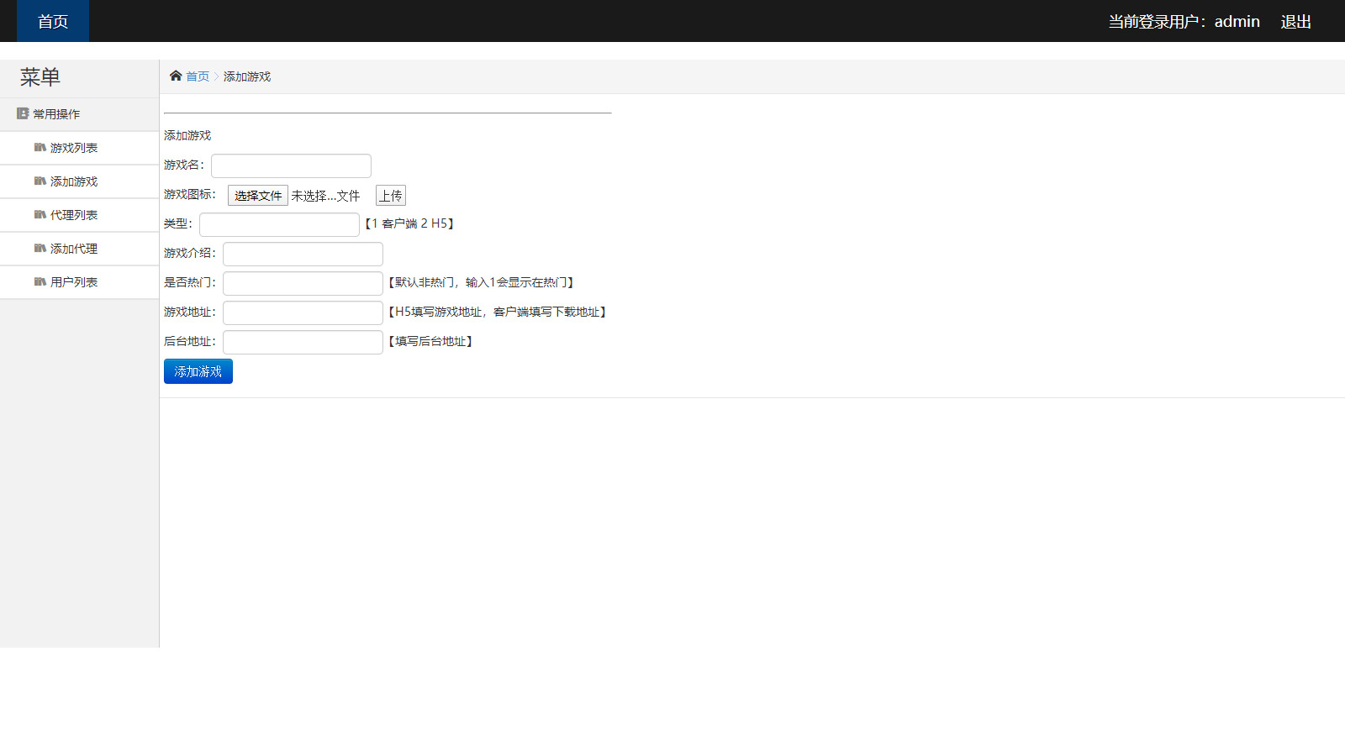Click the 常用操作 section icon

(x=22, y=113)
